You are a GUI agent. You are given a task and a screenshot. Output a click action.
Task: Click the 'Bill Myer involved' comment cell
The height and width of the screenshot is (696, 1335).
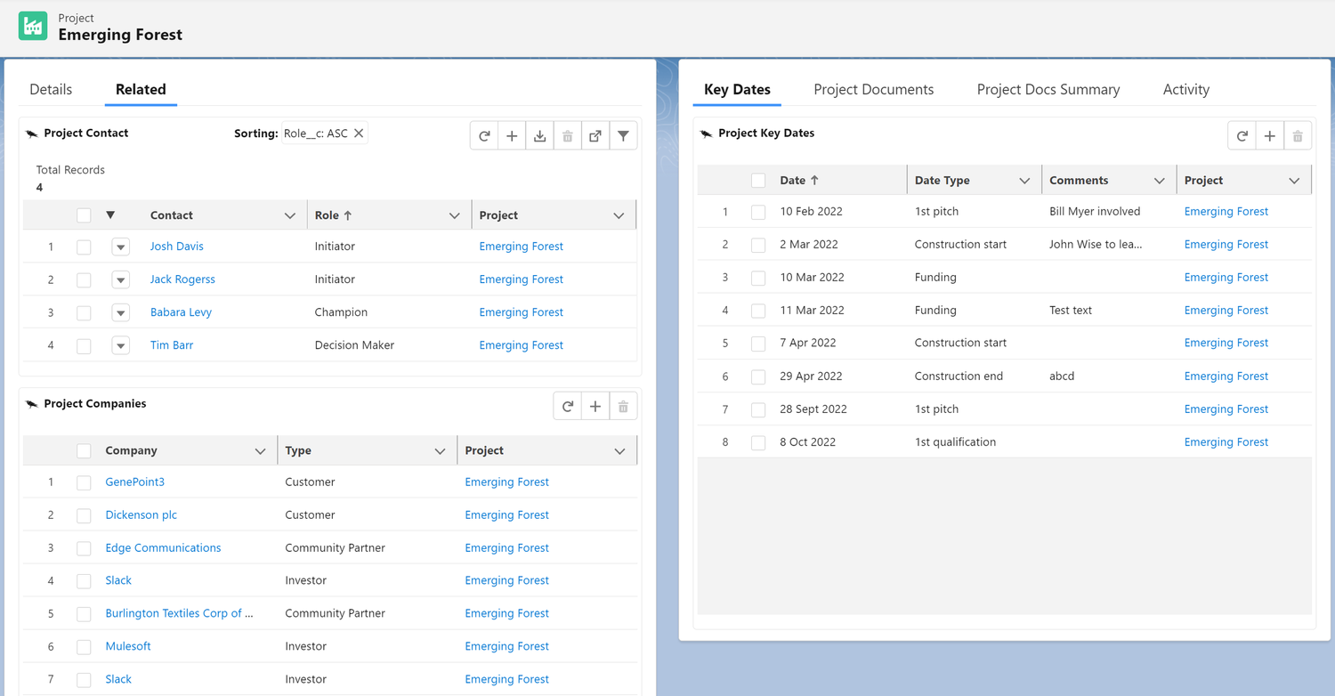tap(1095, 212)
